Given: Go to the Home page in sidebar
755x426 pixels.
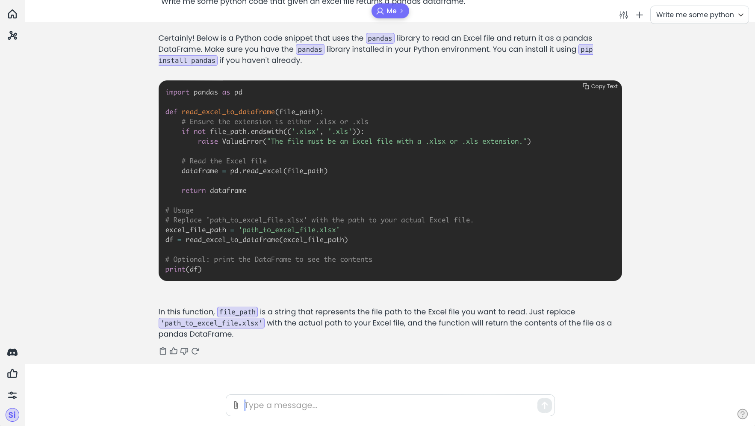Looking at the screenshot, I should click(x=12, y=14).
